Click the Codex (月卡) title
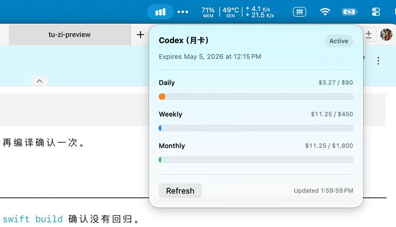 [183, 40]
